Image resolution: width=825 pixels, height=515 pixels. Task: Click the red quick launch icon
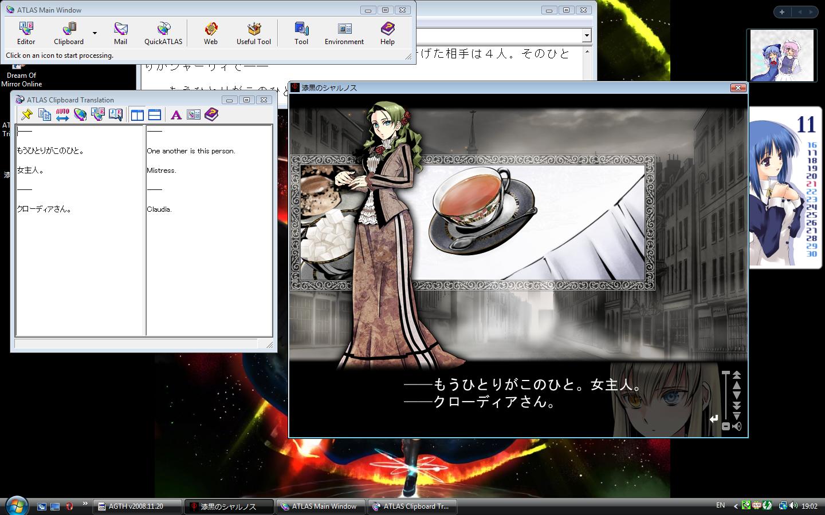(69, 506)
